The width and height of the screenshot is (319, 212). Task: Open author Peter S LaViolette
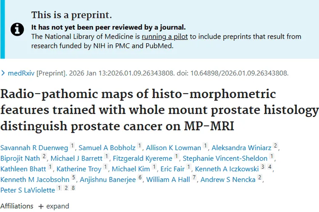[28, 190]
